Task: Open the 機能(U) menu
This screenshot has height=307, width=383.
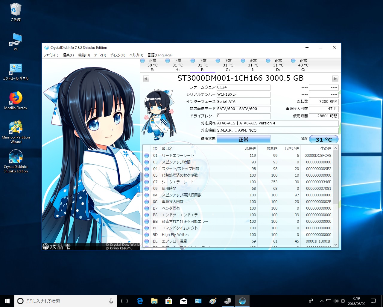Action: 84,55
